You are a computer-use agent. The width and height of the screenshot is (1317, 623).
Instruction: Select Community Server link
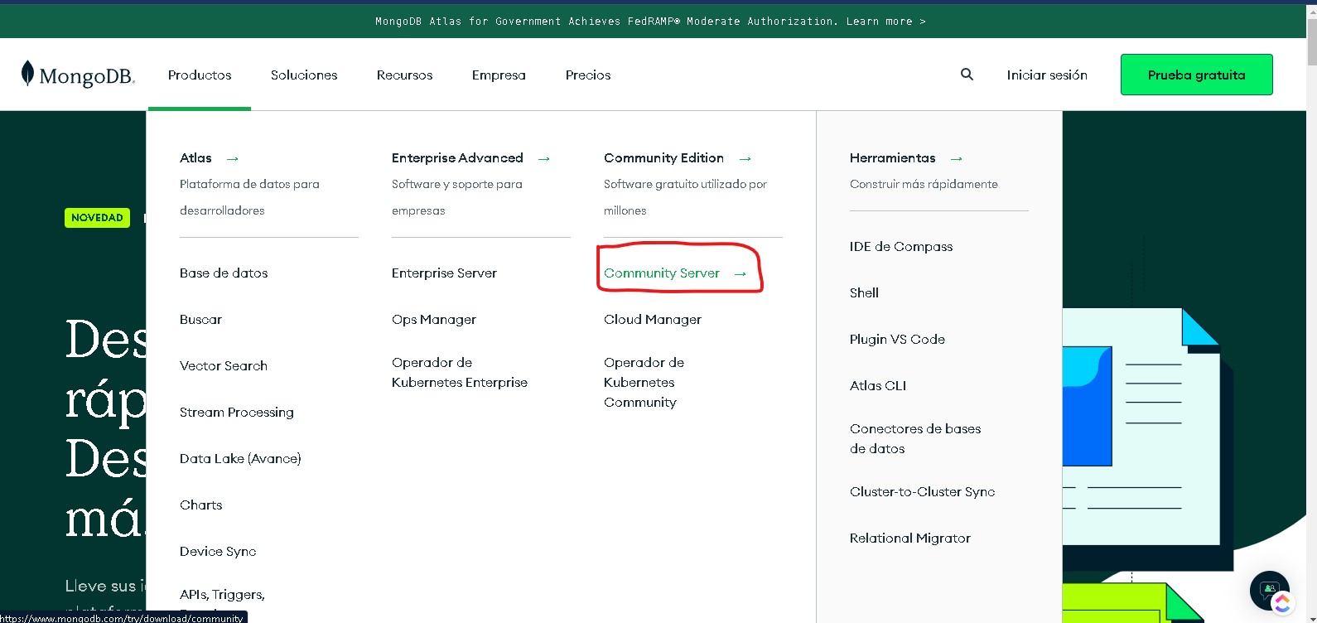pyautogui.click(x=662, y=273)
